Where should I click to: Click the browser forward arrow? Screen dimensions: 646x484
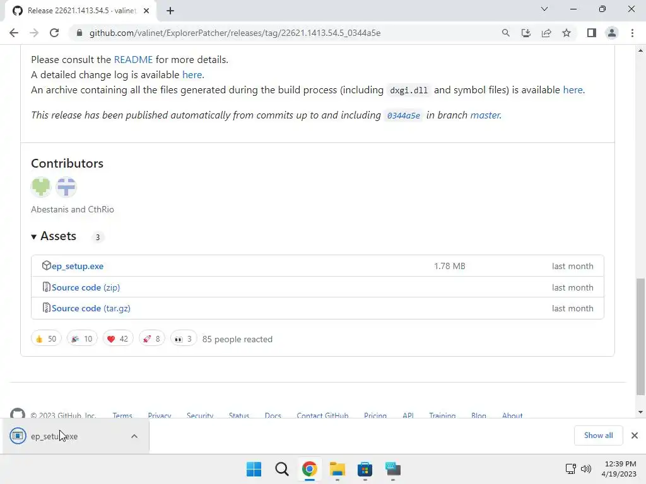[x=34, y=33]
